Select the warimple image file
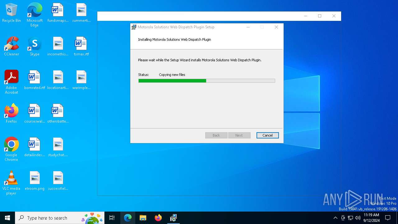 click(81, 80)
